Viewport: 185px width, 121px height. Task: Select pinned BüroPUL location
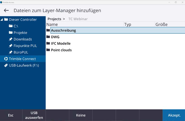click(x=21, y=52)
